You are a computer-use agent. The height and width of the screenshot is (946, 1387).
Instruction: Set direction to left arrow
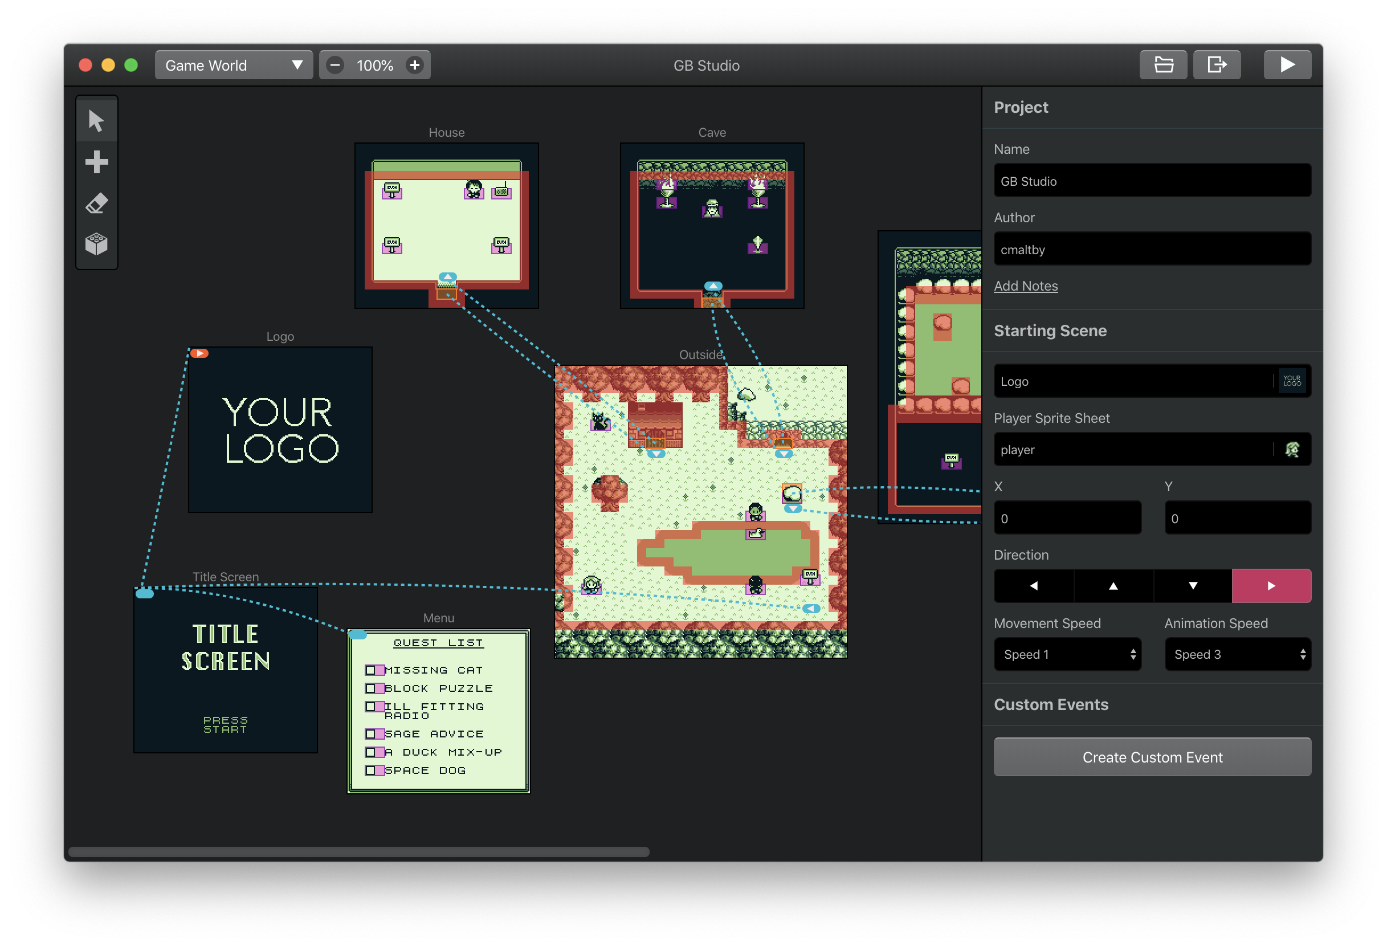1034,585
